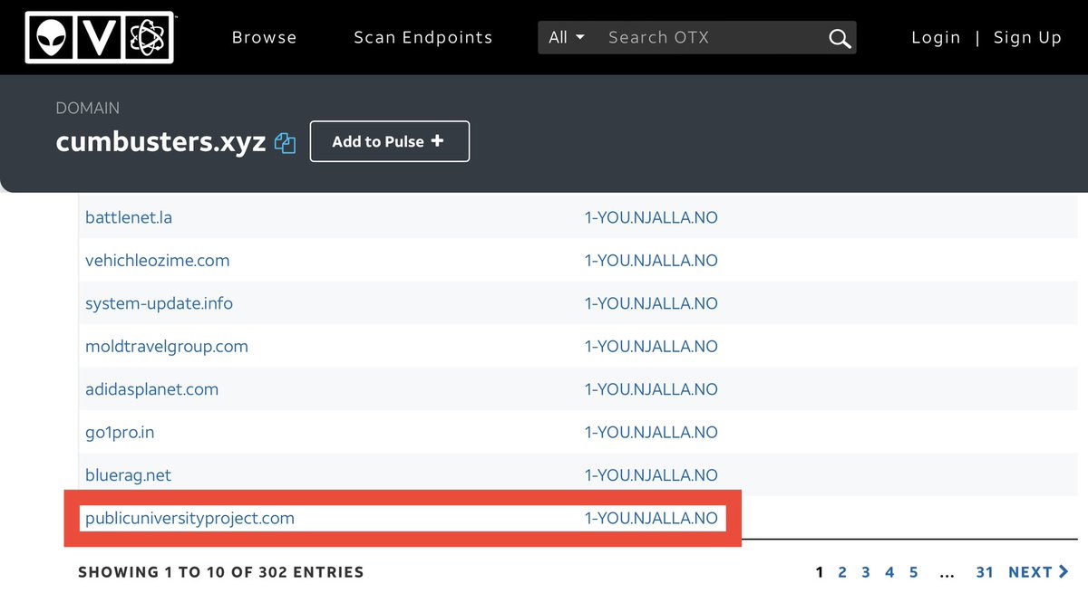Screen dimensions: 1088x593
Task: Open the battlenet.la domain link
Action: tap(129, 217)
